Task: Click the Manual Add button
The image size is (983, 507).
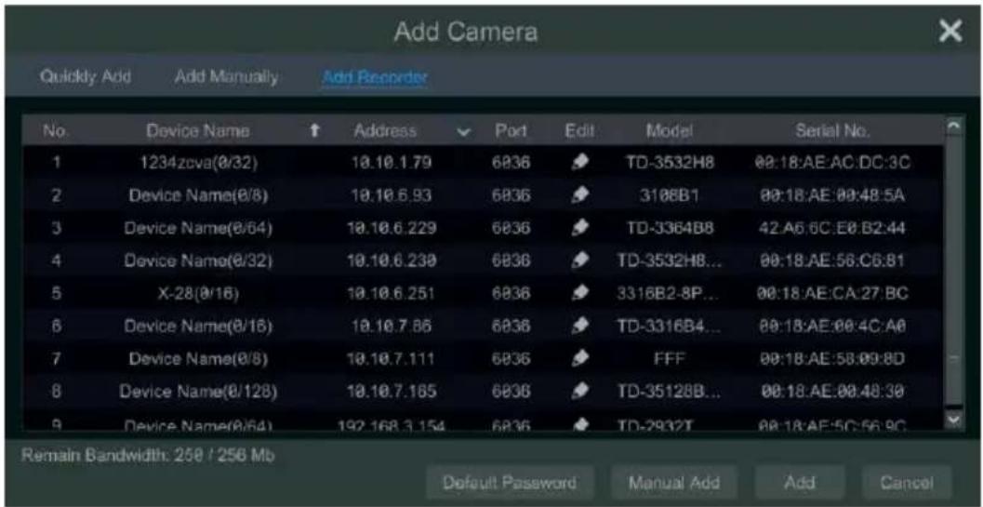Action: (x=674, y=483)
